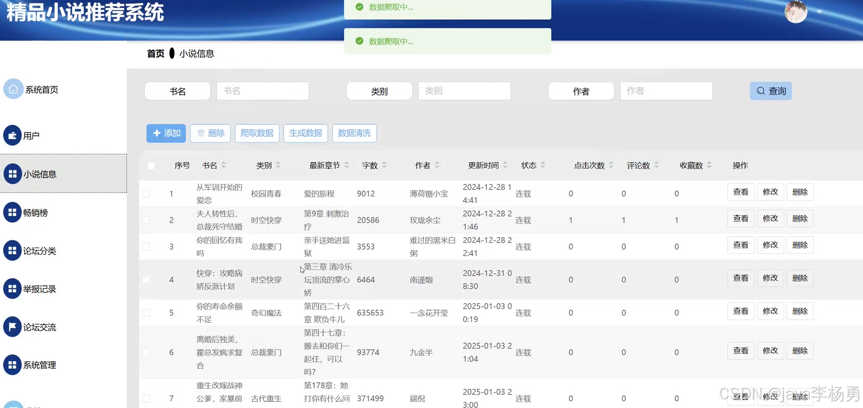Check the checkbox for row 1 从军训开始的爱恋

(x=146, y=194)
